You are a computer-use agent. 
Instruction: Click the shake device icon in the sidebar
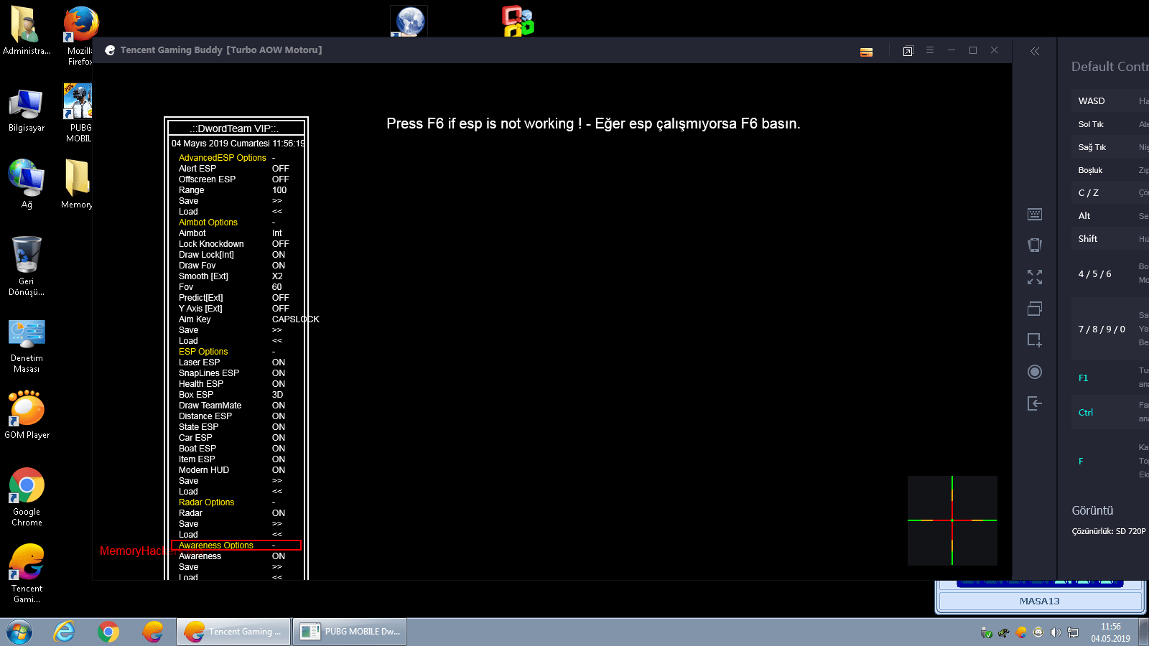(1035, 245)
